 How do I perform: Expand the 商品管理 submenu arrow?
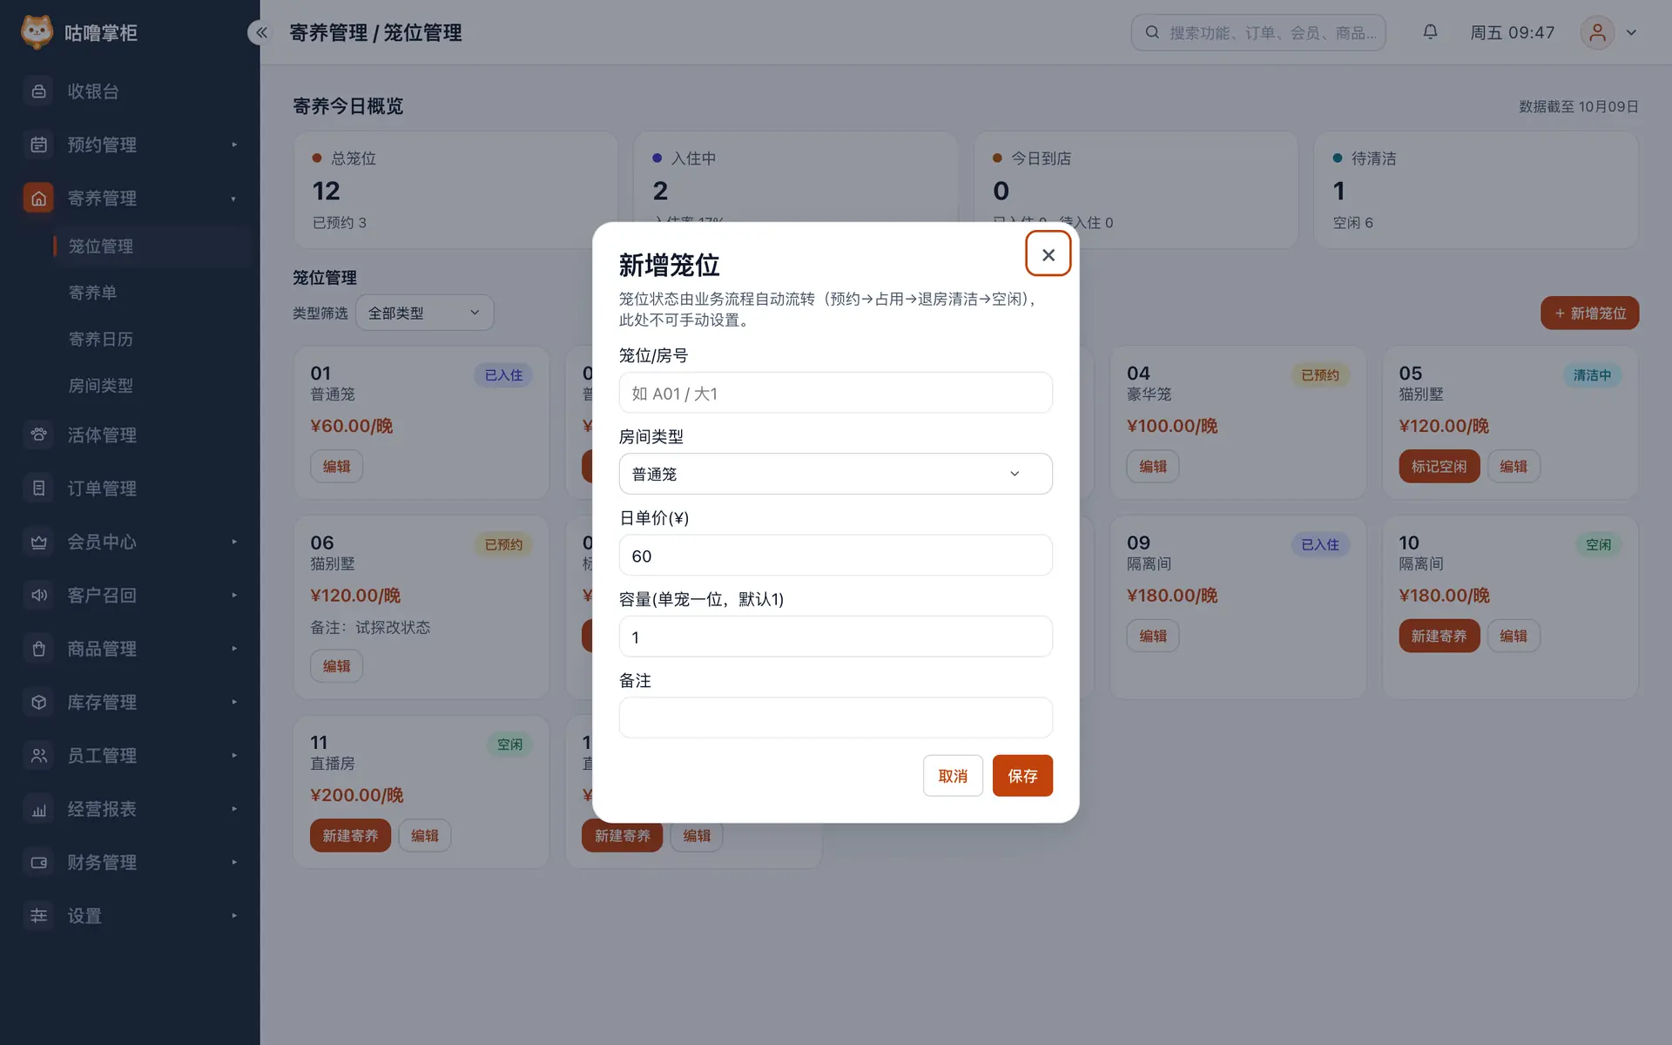tap(234, 649)
